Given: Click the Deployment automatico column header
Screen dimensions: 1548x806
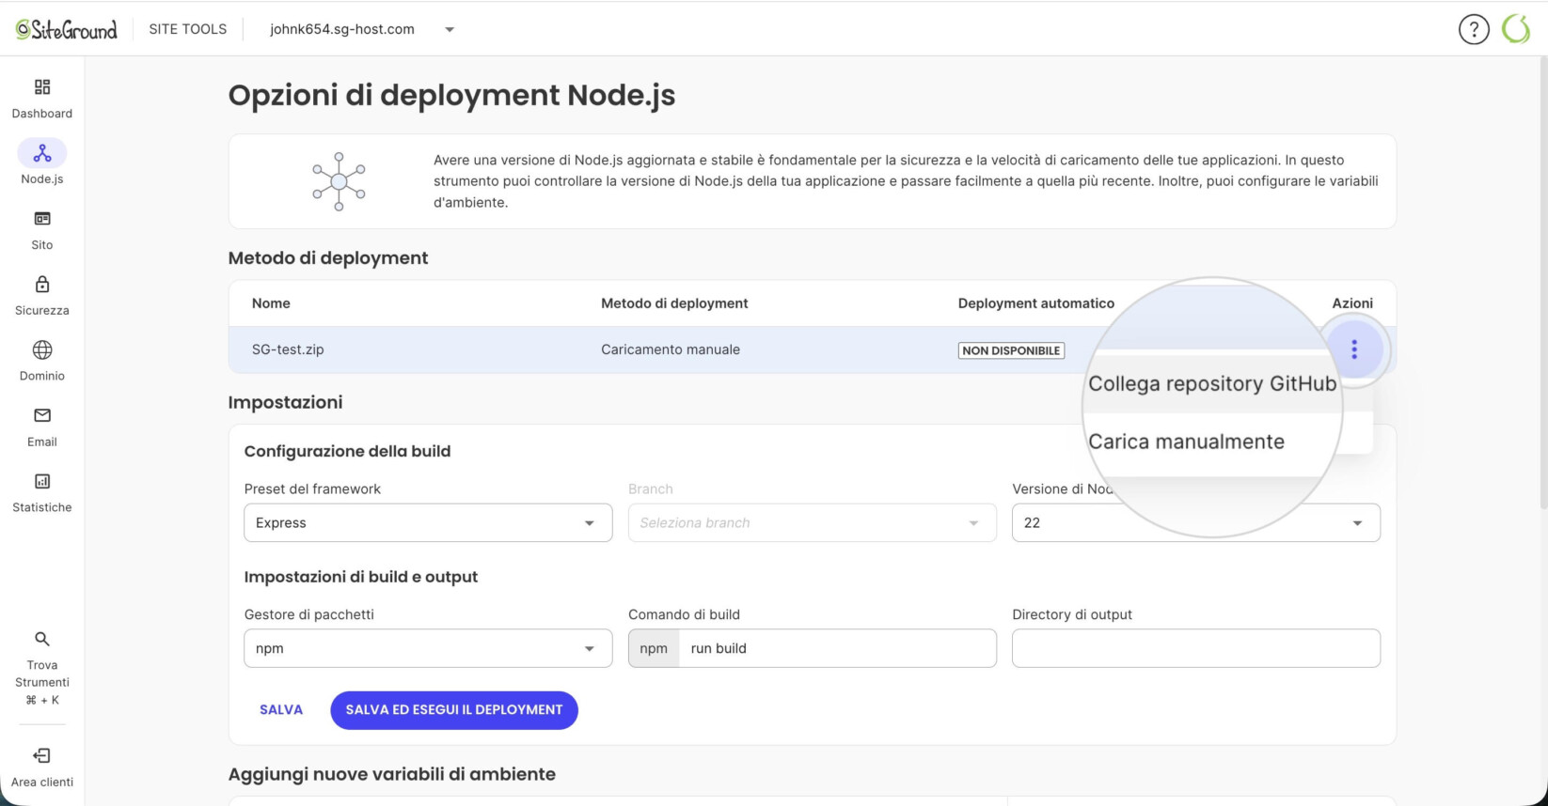Looking at the screenshot, I should 1036,303.
